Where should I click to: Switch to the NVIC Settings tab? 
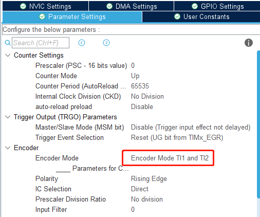click(46, 6)
